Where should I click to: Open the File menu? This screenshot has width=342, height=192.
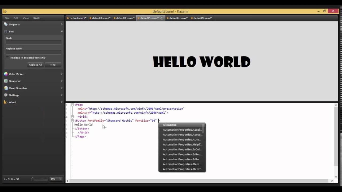click(x=7, y=18)
